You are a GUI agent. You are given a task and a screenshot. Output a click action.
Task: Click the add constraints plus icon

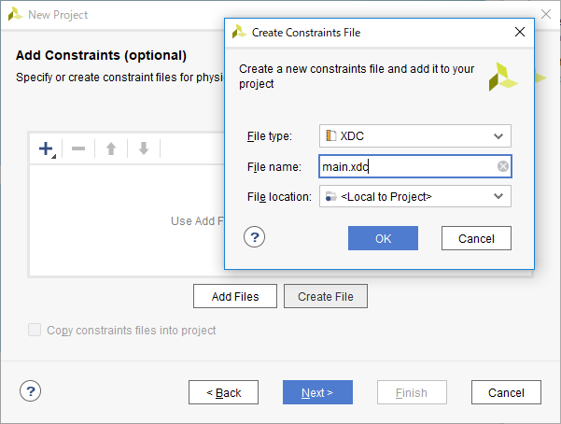coord(46,149)
